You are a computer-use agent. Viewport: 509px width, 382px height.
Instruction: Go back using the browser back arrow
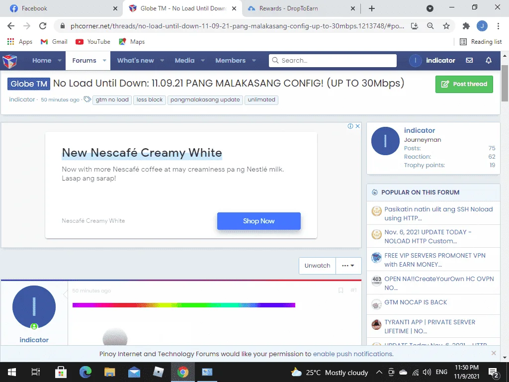pos(11,26)
